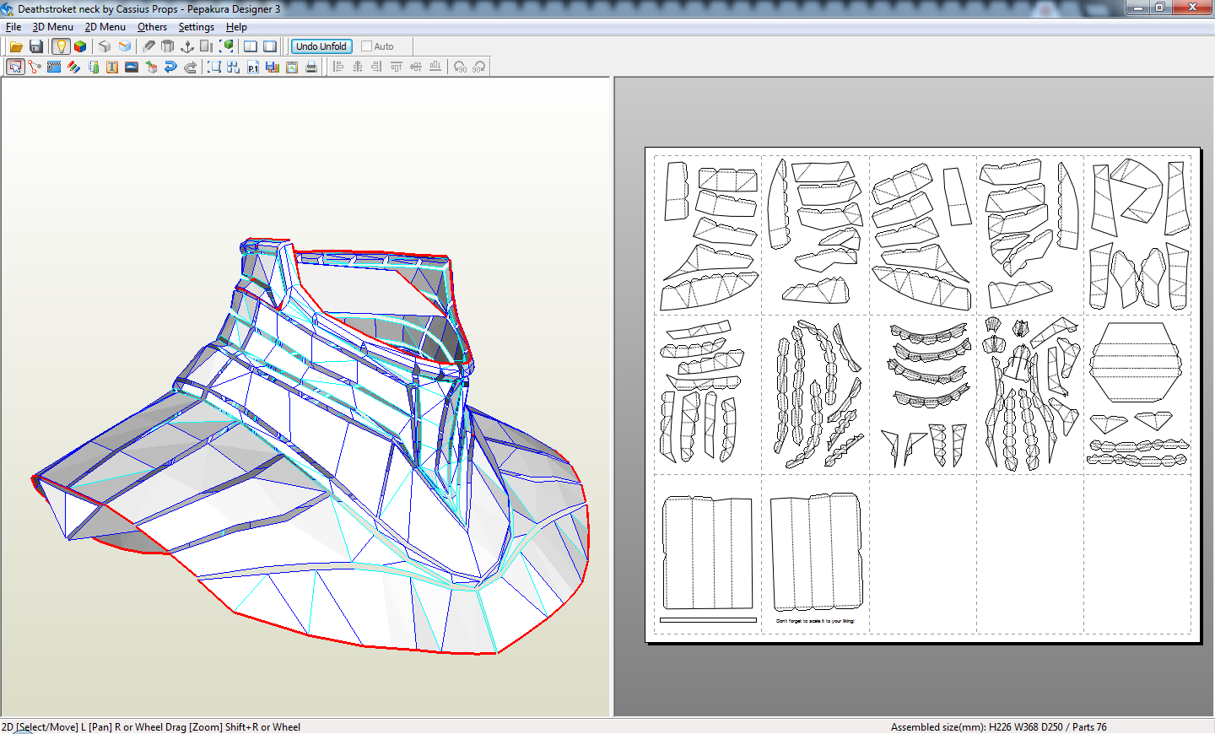Open the Others menu
Screen dimensions: 1215x734
153,27
